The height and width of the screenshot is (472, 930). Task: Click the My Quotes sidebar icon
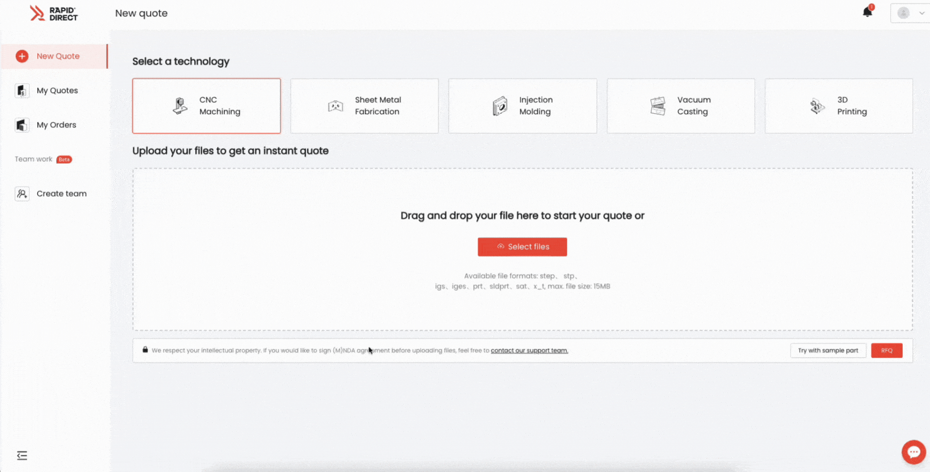coord(22,91)
